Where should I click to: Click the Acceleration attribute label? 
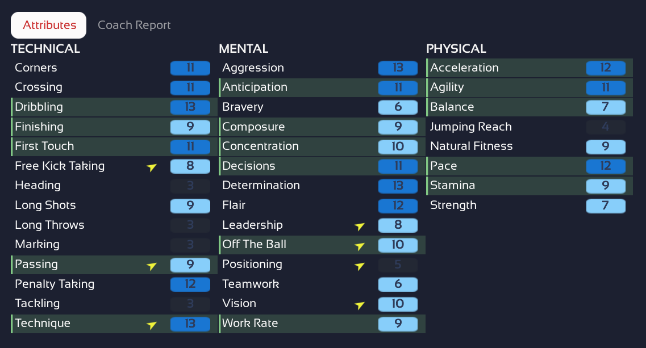tap(464, 68)
